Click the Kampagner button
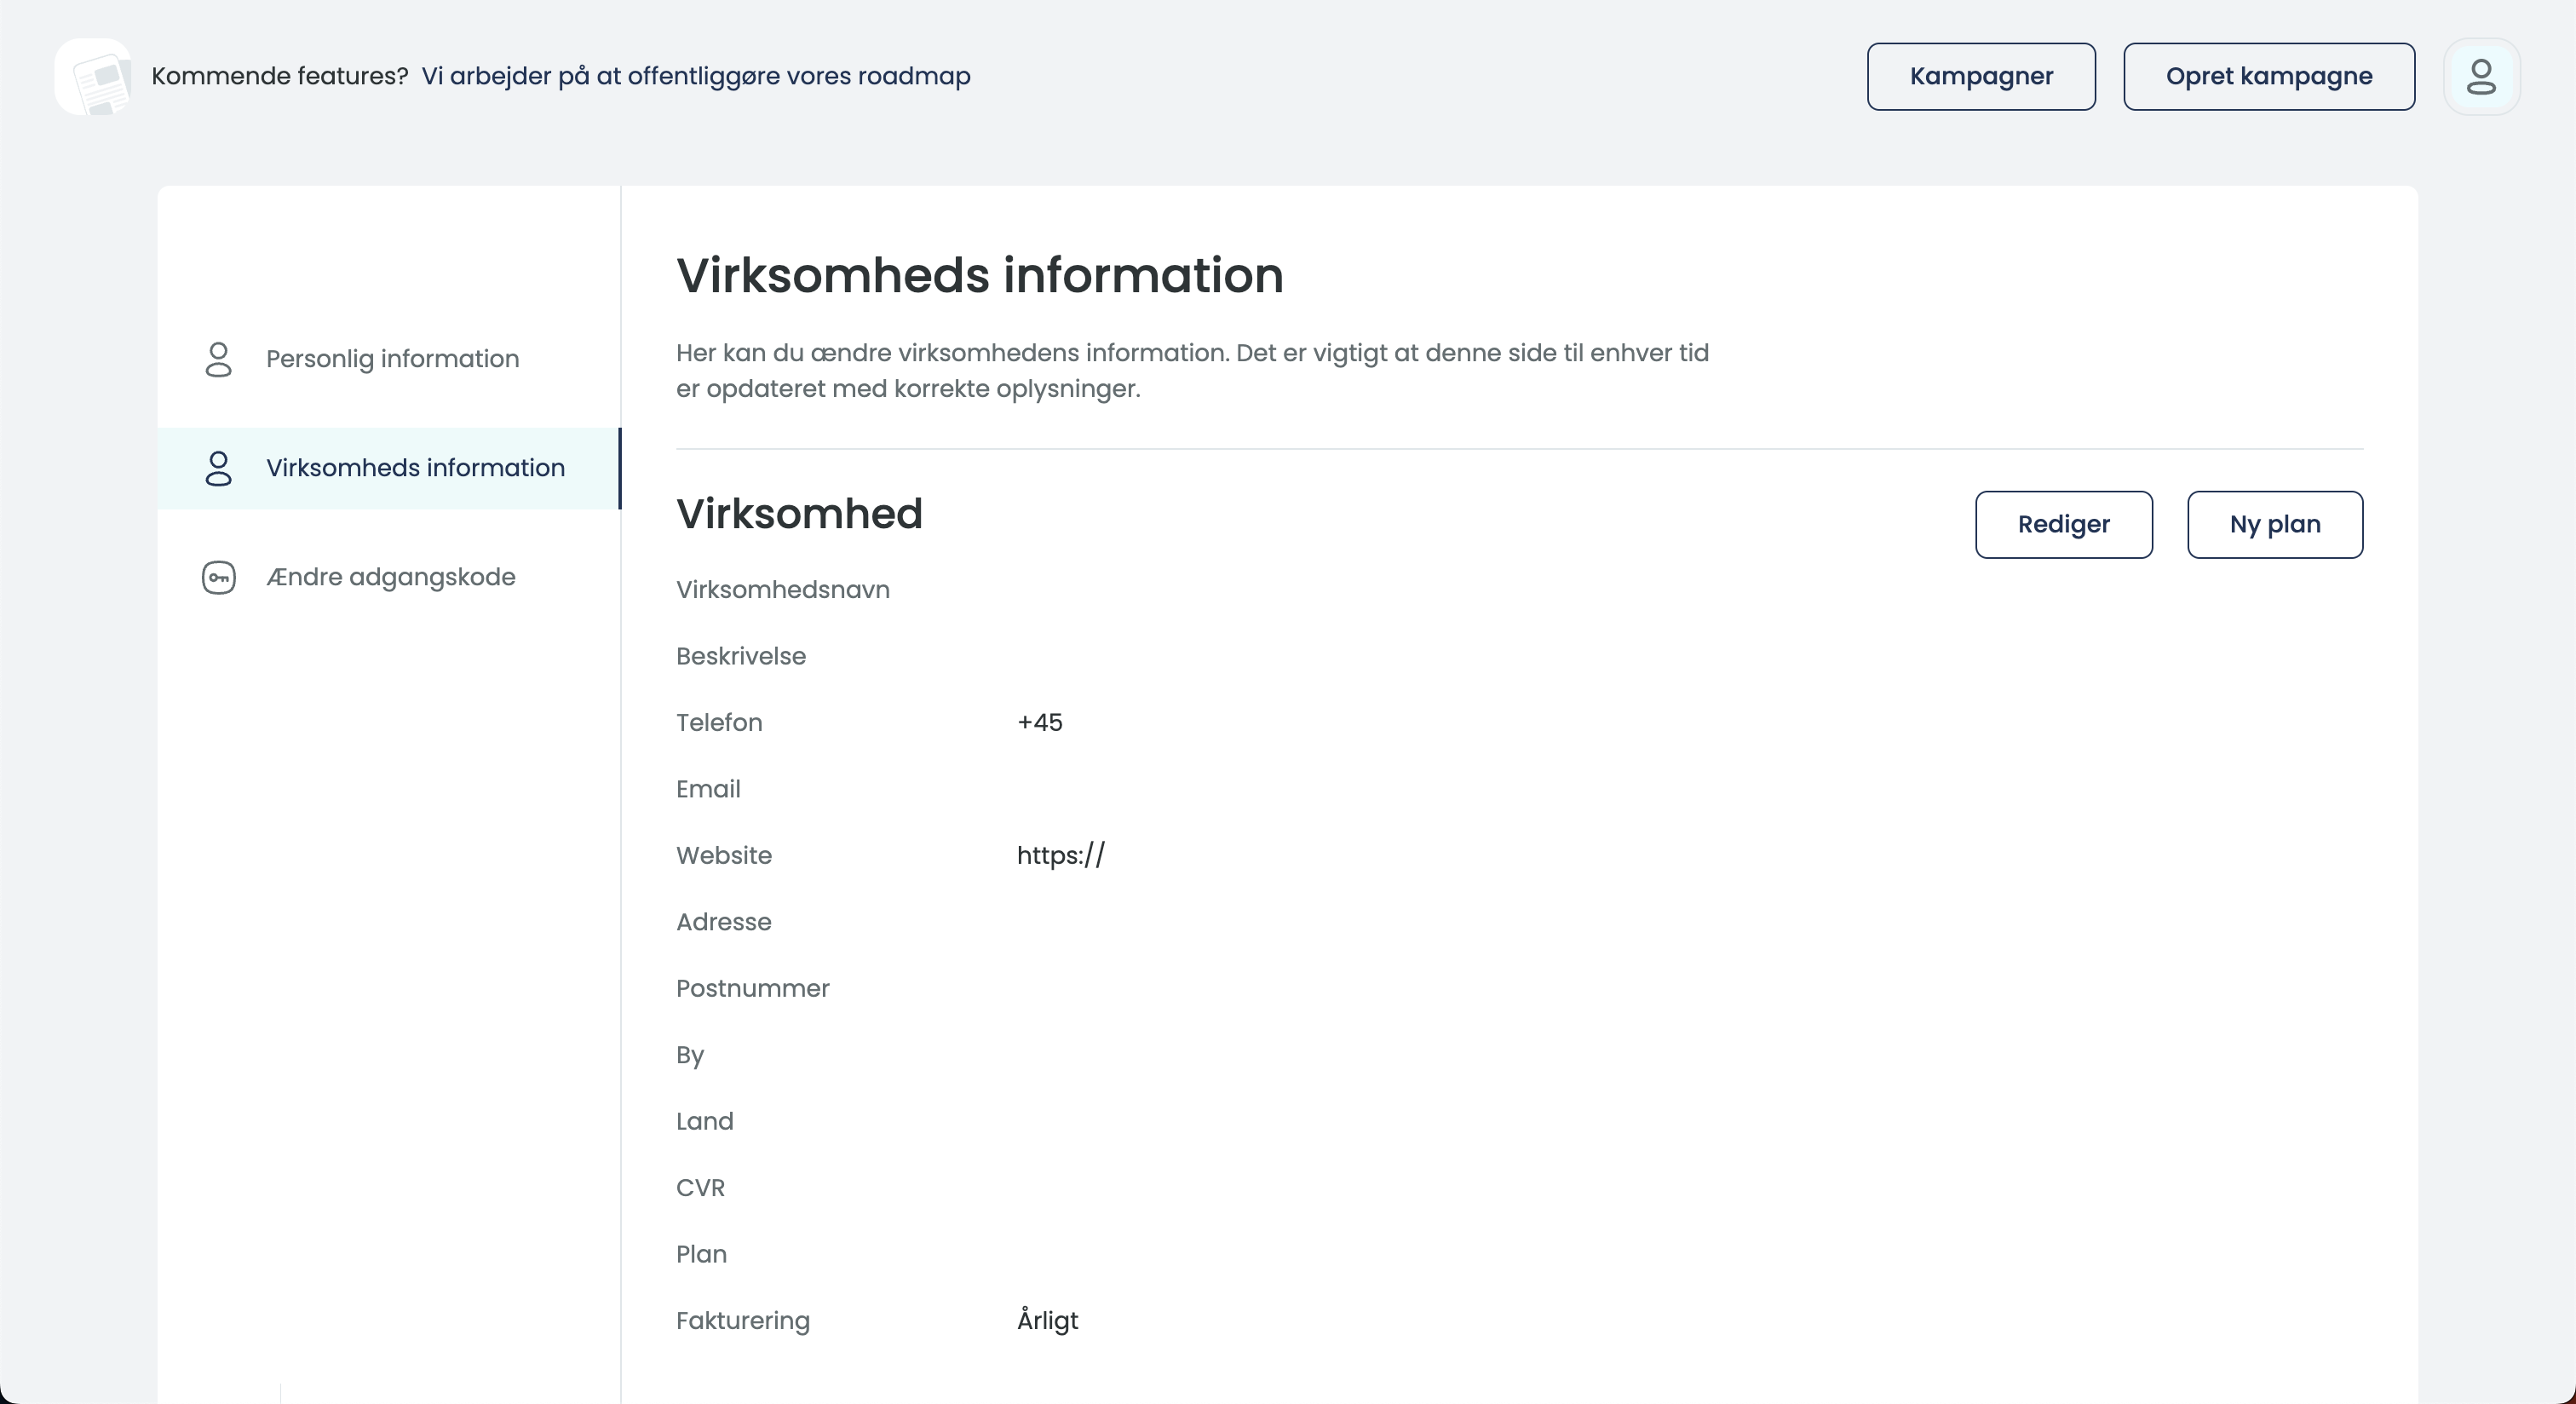The width and height of the screenshot is (2576, 1404). coord(1980,77)
